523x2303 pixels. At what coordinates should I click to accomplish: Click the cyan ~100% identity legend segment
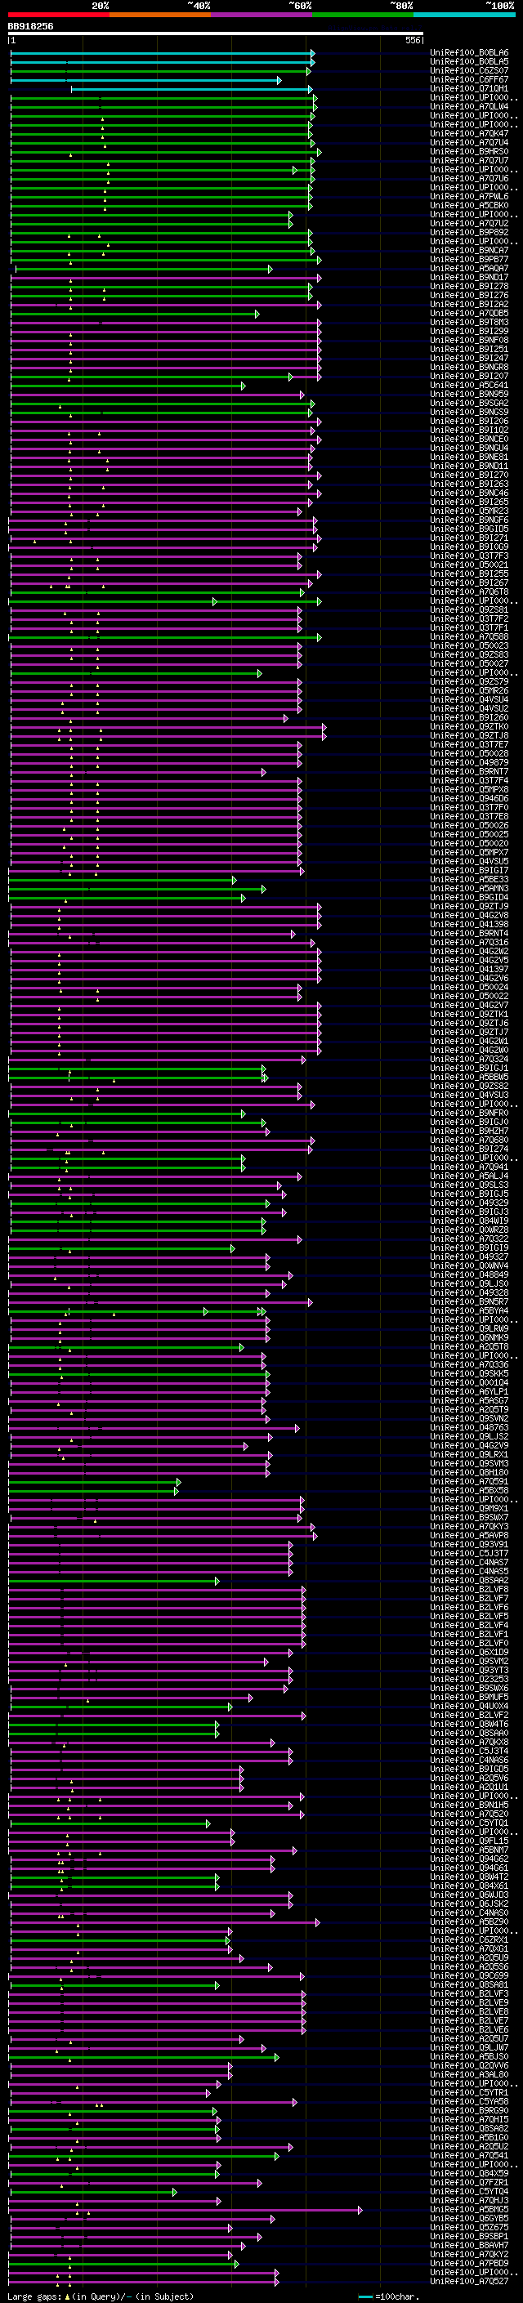pos(465,15)
